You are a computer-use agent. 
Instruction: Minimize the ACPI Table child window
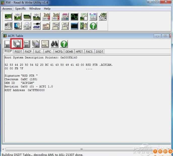157,36
